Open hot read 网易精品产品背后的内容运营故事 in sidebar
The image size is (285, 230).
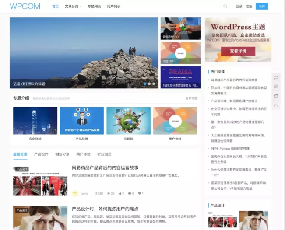pos(234,80)
